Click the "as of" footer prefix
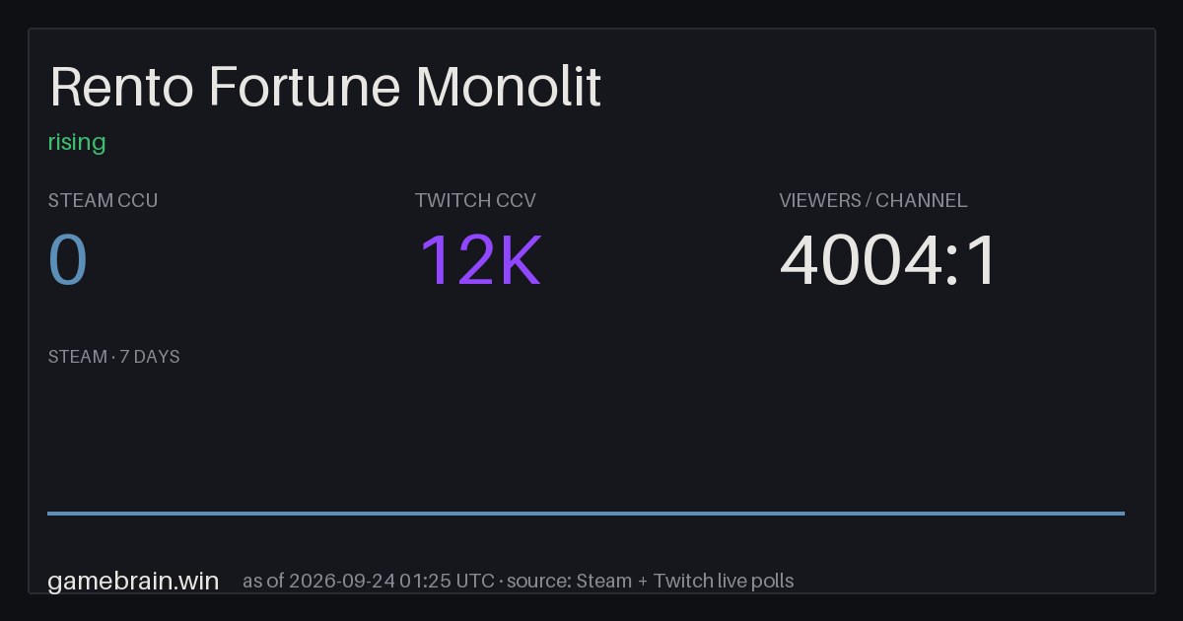Screen dimensions: 1183x621 (263, 581)
